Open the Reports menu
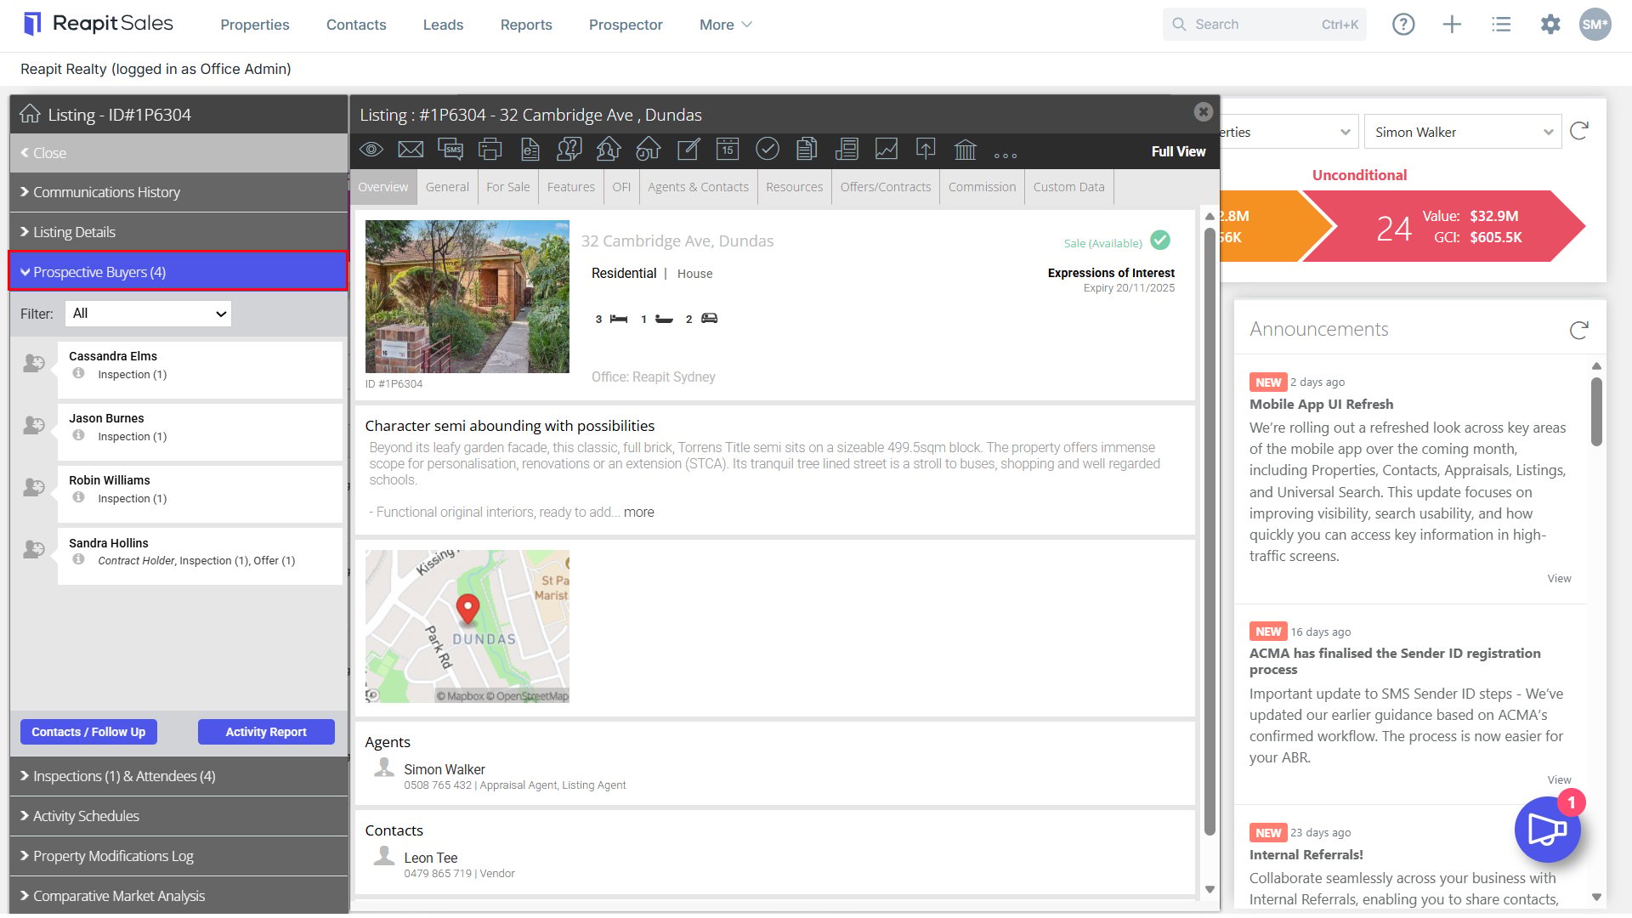1632x918 pixels. (525, 25)
